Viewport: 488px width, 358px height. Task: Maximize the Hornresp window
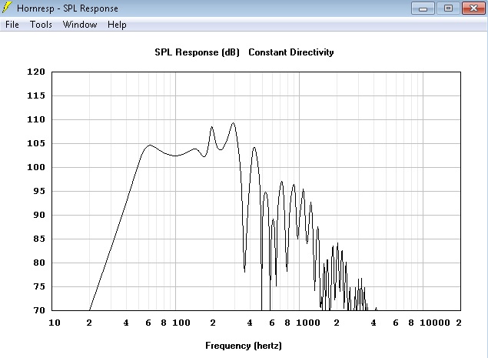pos(448,8)
